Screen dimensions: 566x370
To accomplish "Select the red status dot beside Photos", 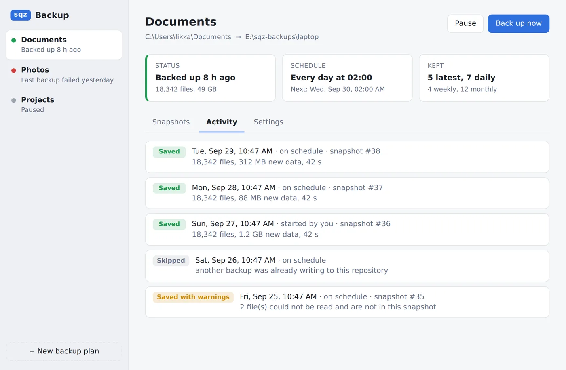I will [14, 70].
